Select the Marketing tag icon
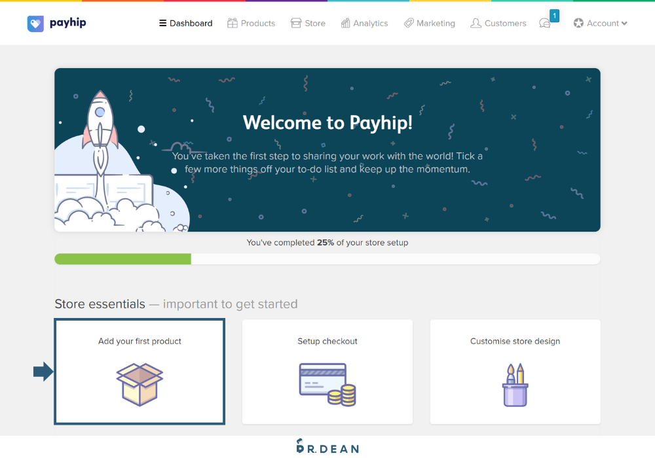 tap(409, 23)
